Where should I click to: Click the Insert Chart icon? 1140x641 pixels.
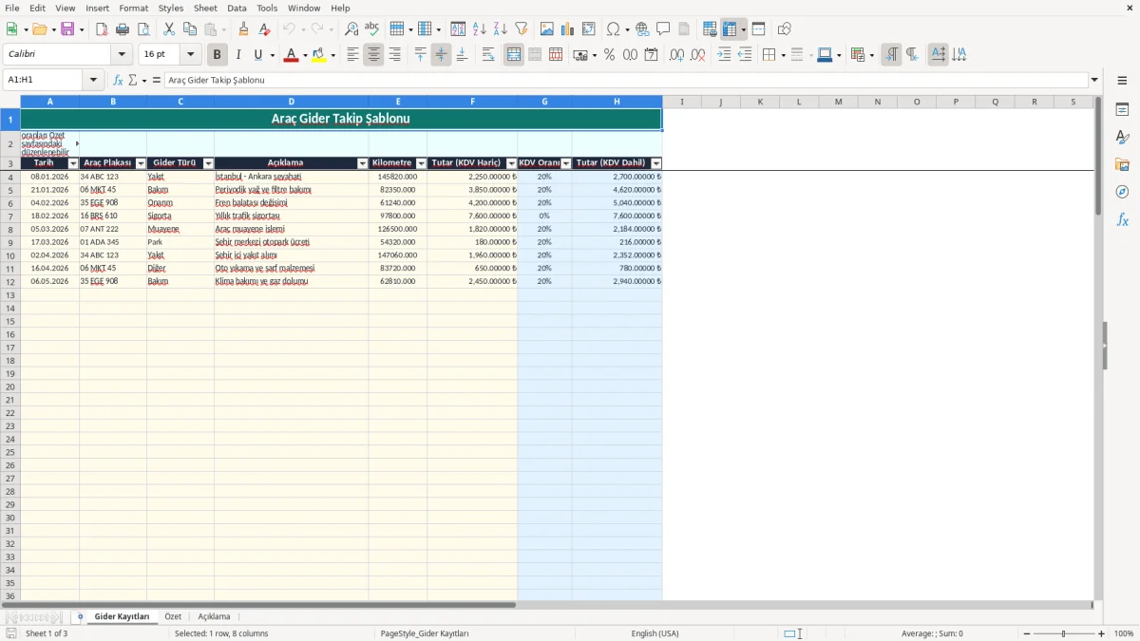tap(568, 29)
